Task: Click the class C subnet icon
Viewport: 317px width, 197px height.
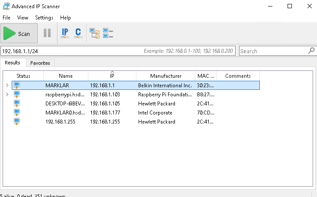Action: [78, 33]
